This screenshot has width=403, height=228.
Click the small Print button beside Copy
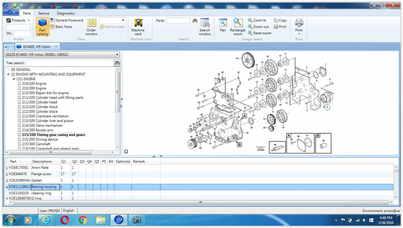[x=280, y=27]
